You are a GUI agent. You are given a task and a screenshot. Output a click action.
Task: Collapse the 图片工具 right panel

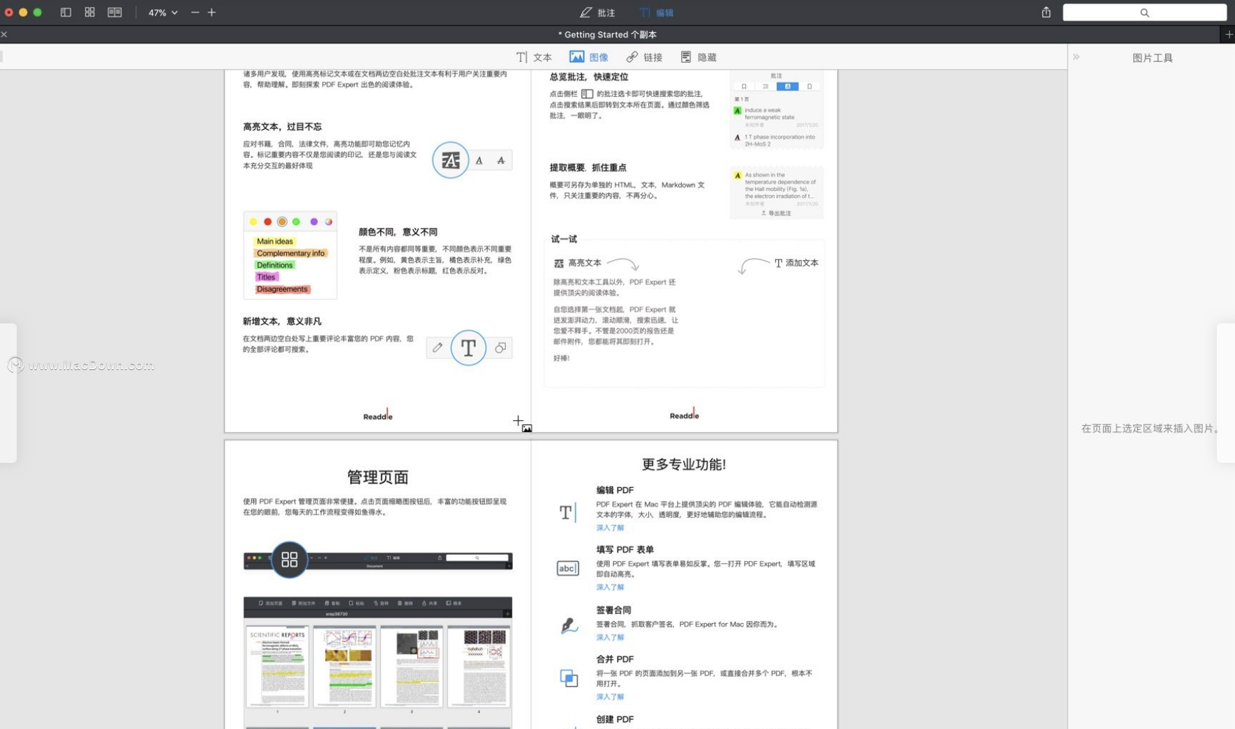point(1076,57)
